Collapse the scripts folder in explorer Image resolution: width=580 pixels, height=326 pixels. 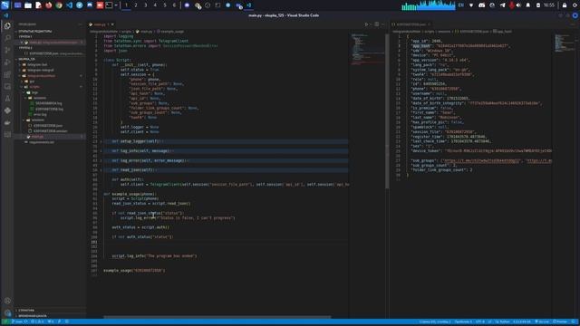(x=34, y=87)
